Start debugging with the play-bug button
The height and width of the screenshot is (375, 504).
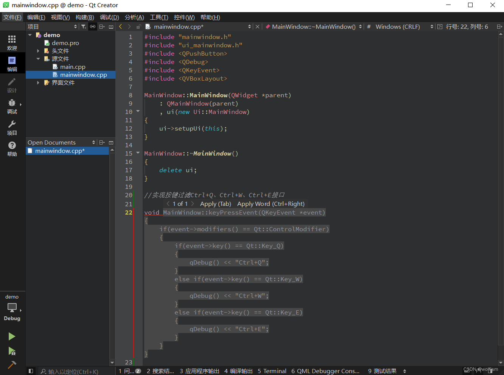(12, 351)
